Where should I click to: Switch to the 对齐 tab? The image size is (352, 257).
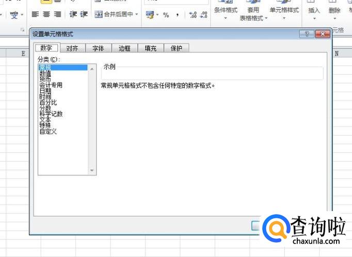point(72,49)
